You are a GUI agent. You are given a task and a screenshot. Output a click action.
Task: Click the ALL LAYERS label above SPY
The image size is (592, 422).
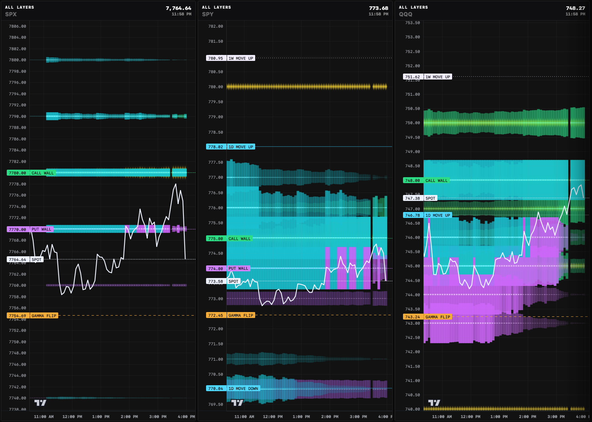[216, 7]
